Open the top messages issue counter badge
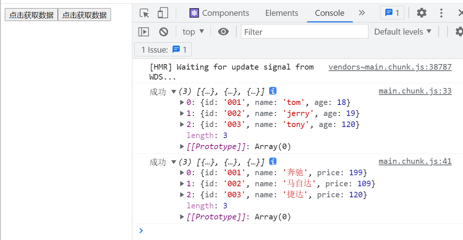463x240 pixels. tap(392, 13)
